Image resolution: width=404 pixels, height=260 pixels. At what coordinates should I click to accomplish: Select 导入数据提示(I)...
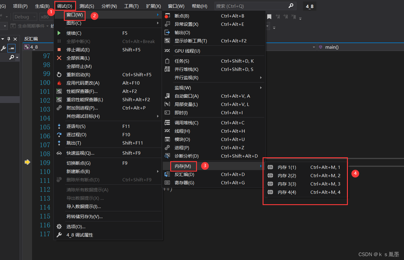point(108,207)
